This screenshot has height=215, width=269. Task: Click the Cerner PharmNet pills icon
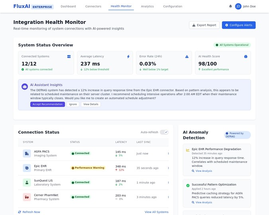coord(27,197)
